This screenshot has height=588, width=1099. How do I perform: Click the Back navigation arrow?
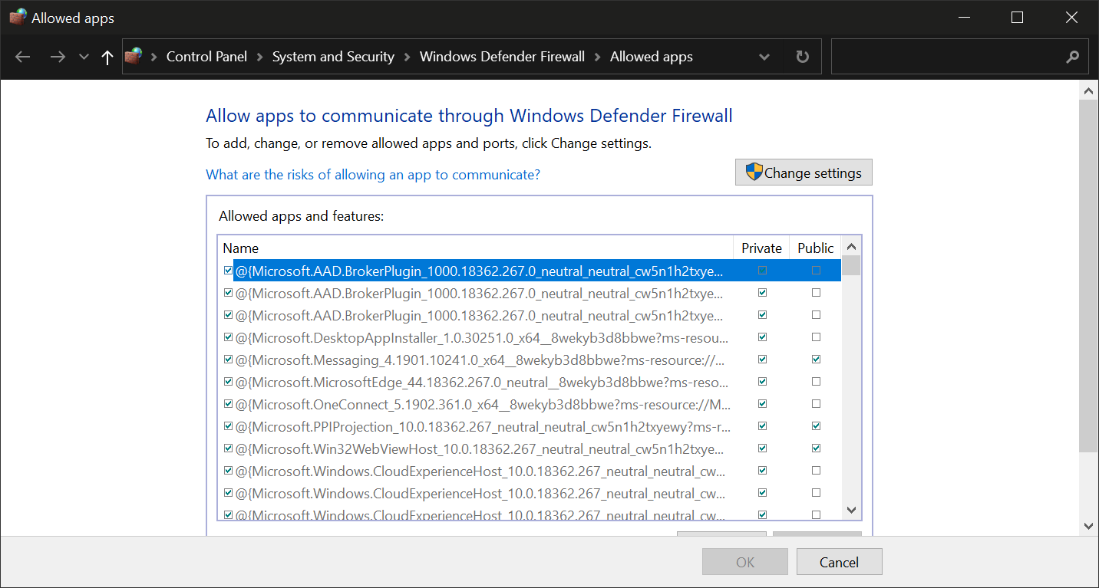(23, 57)
